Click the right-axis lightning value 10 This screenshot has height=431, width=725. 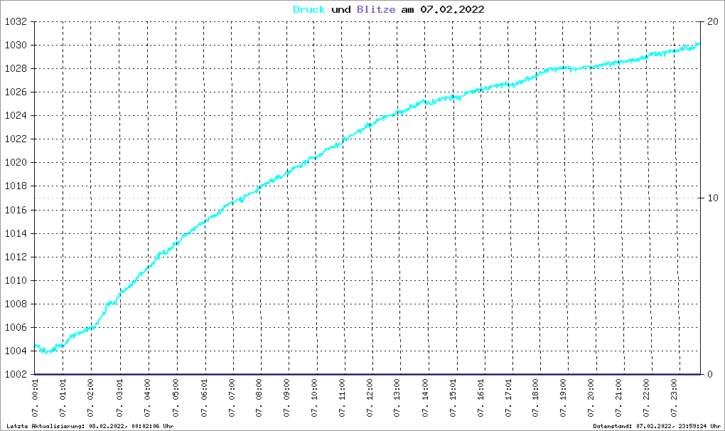coord(713,198)
